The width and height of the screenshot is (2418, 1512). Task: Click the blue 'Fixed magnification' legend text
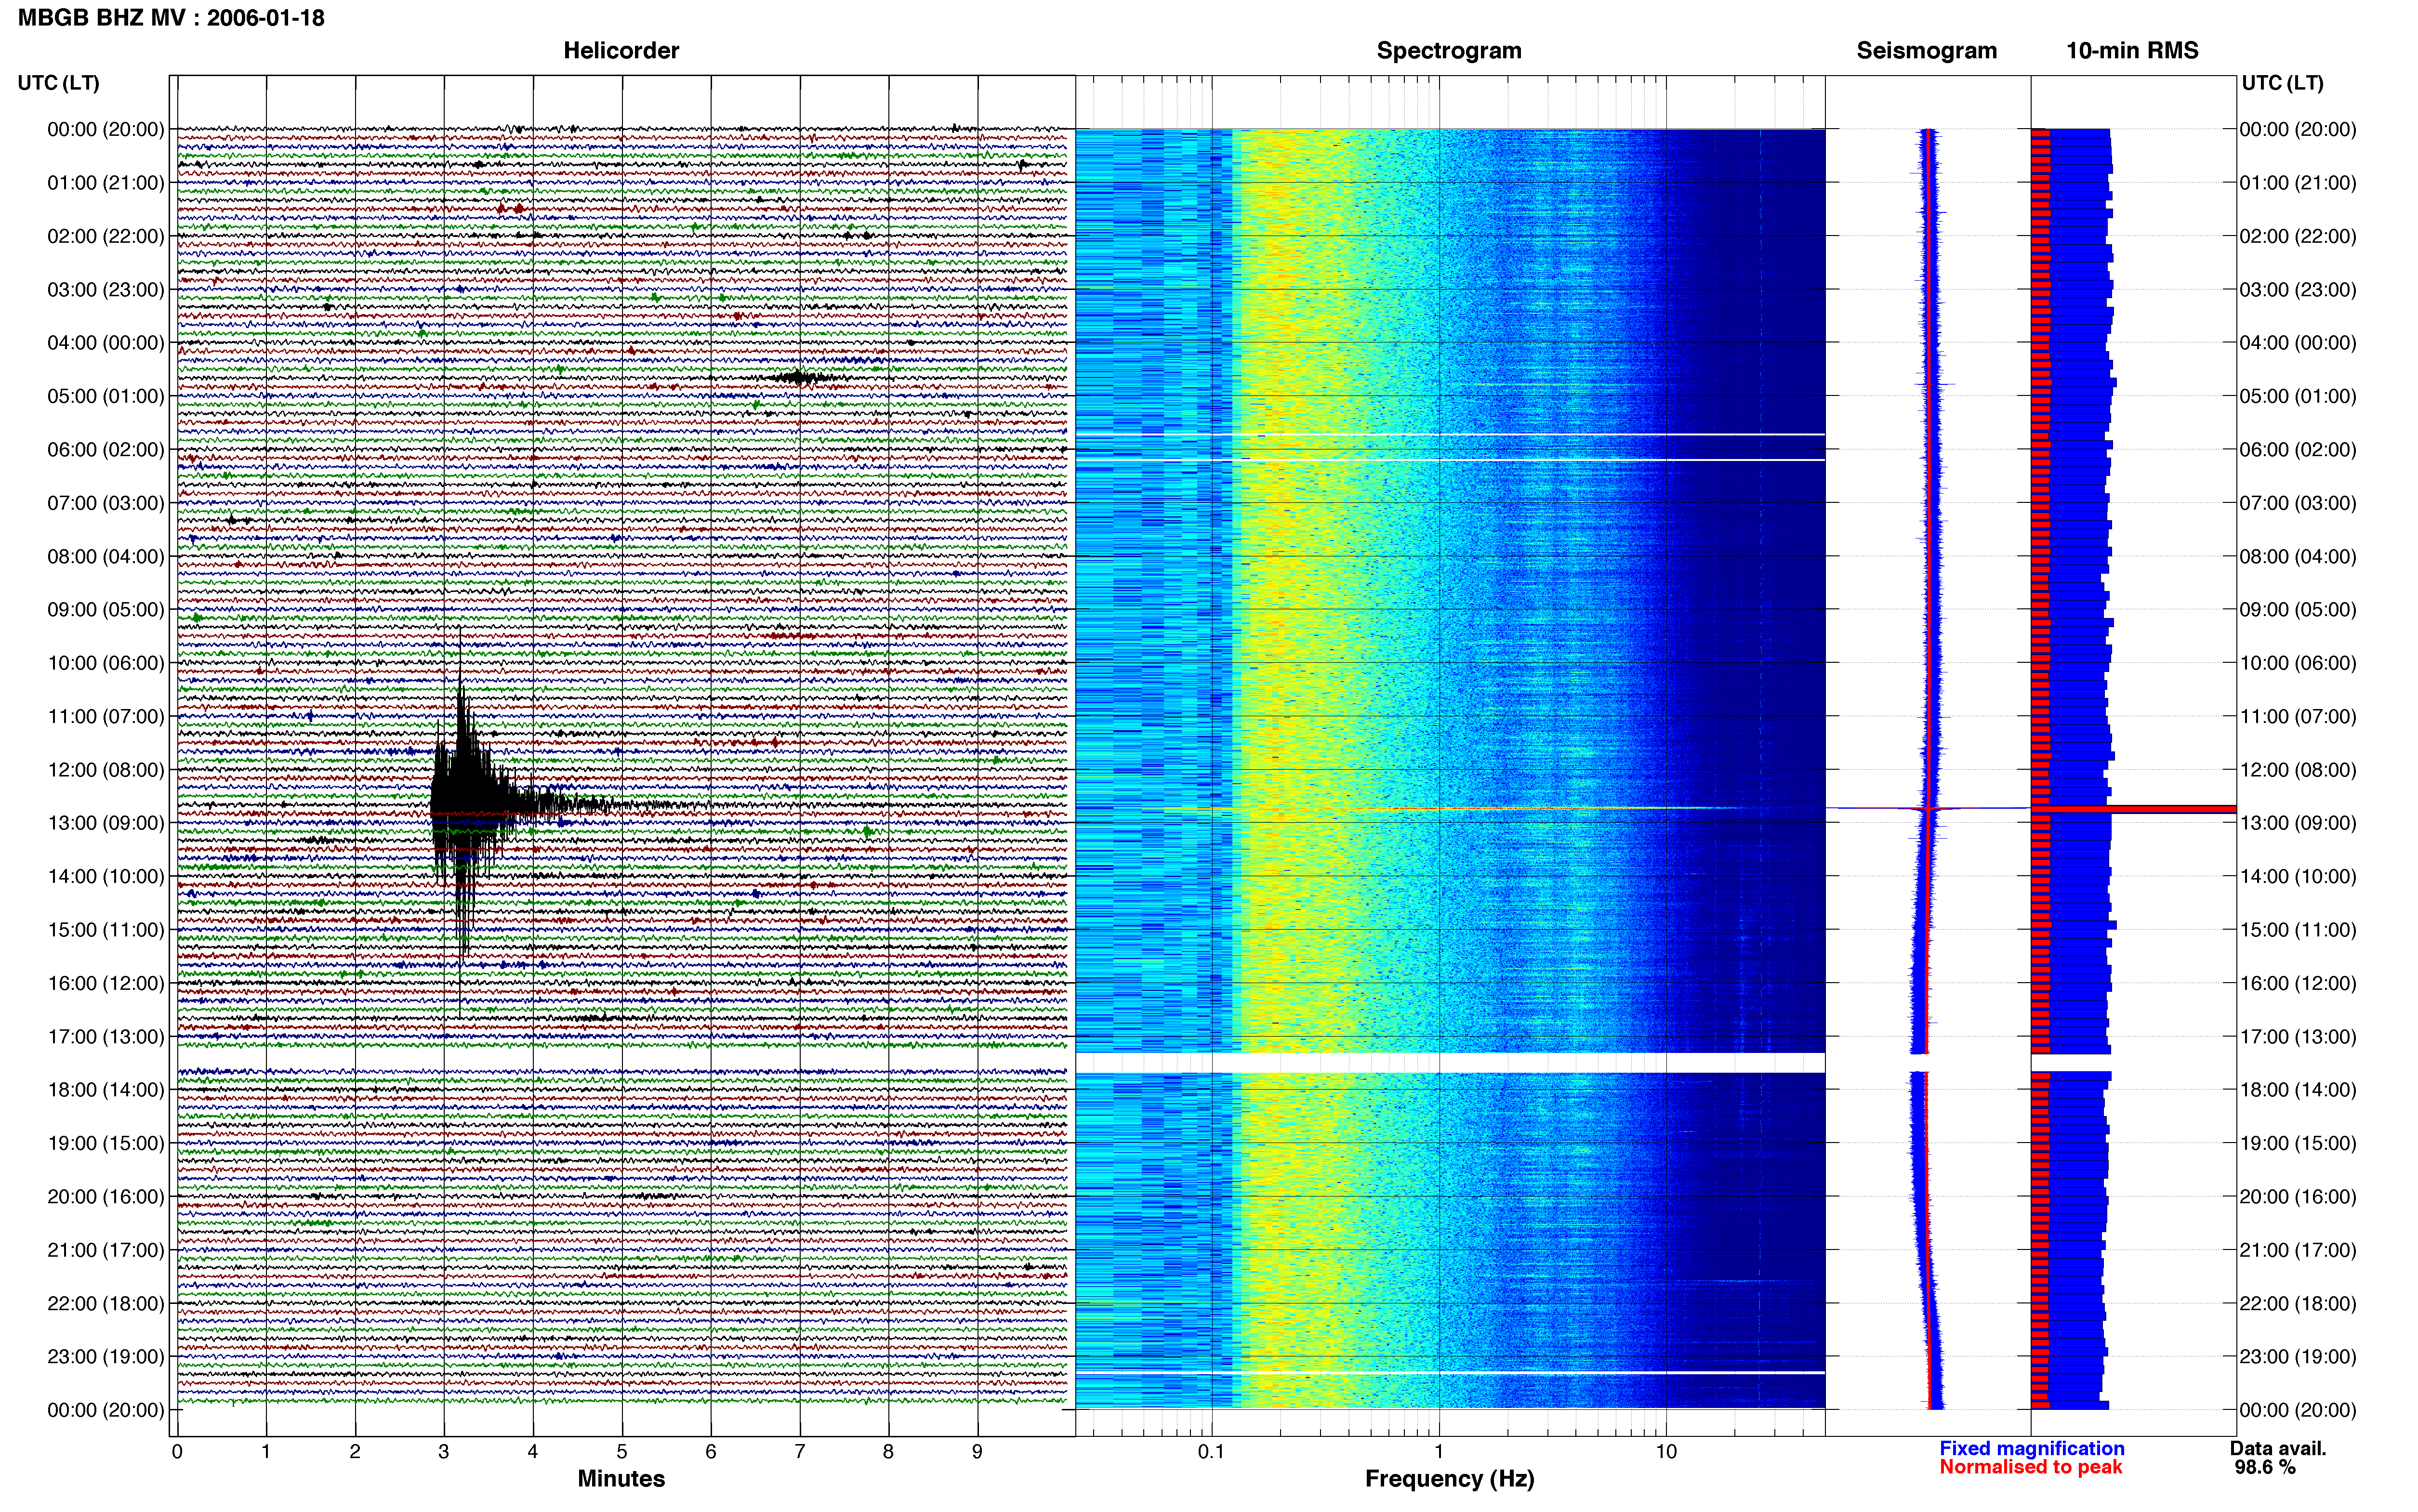[2031, 1449]
